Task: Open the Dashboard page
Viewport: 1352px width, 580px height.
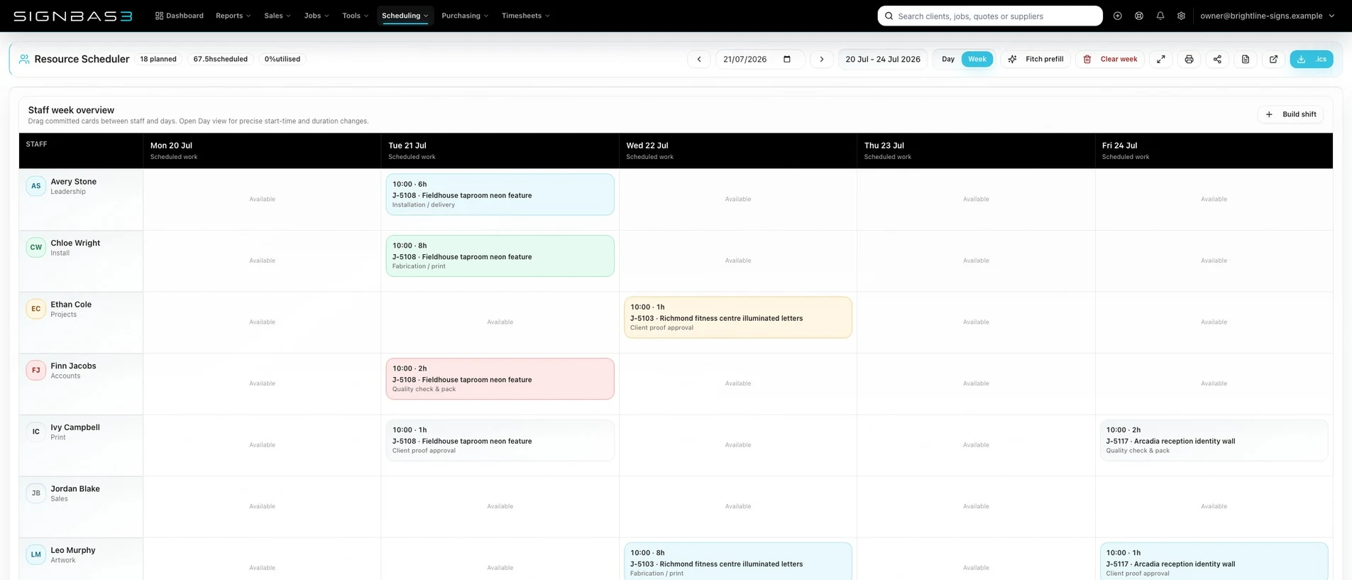Action: click(x=179, y=16)
